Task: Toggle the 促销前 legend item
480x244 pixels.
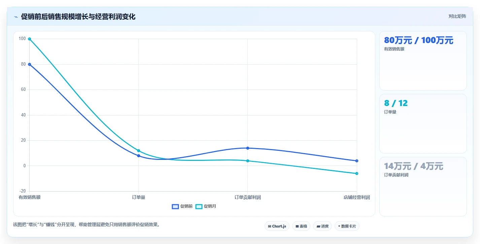Action: click(182, 206)
